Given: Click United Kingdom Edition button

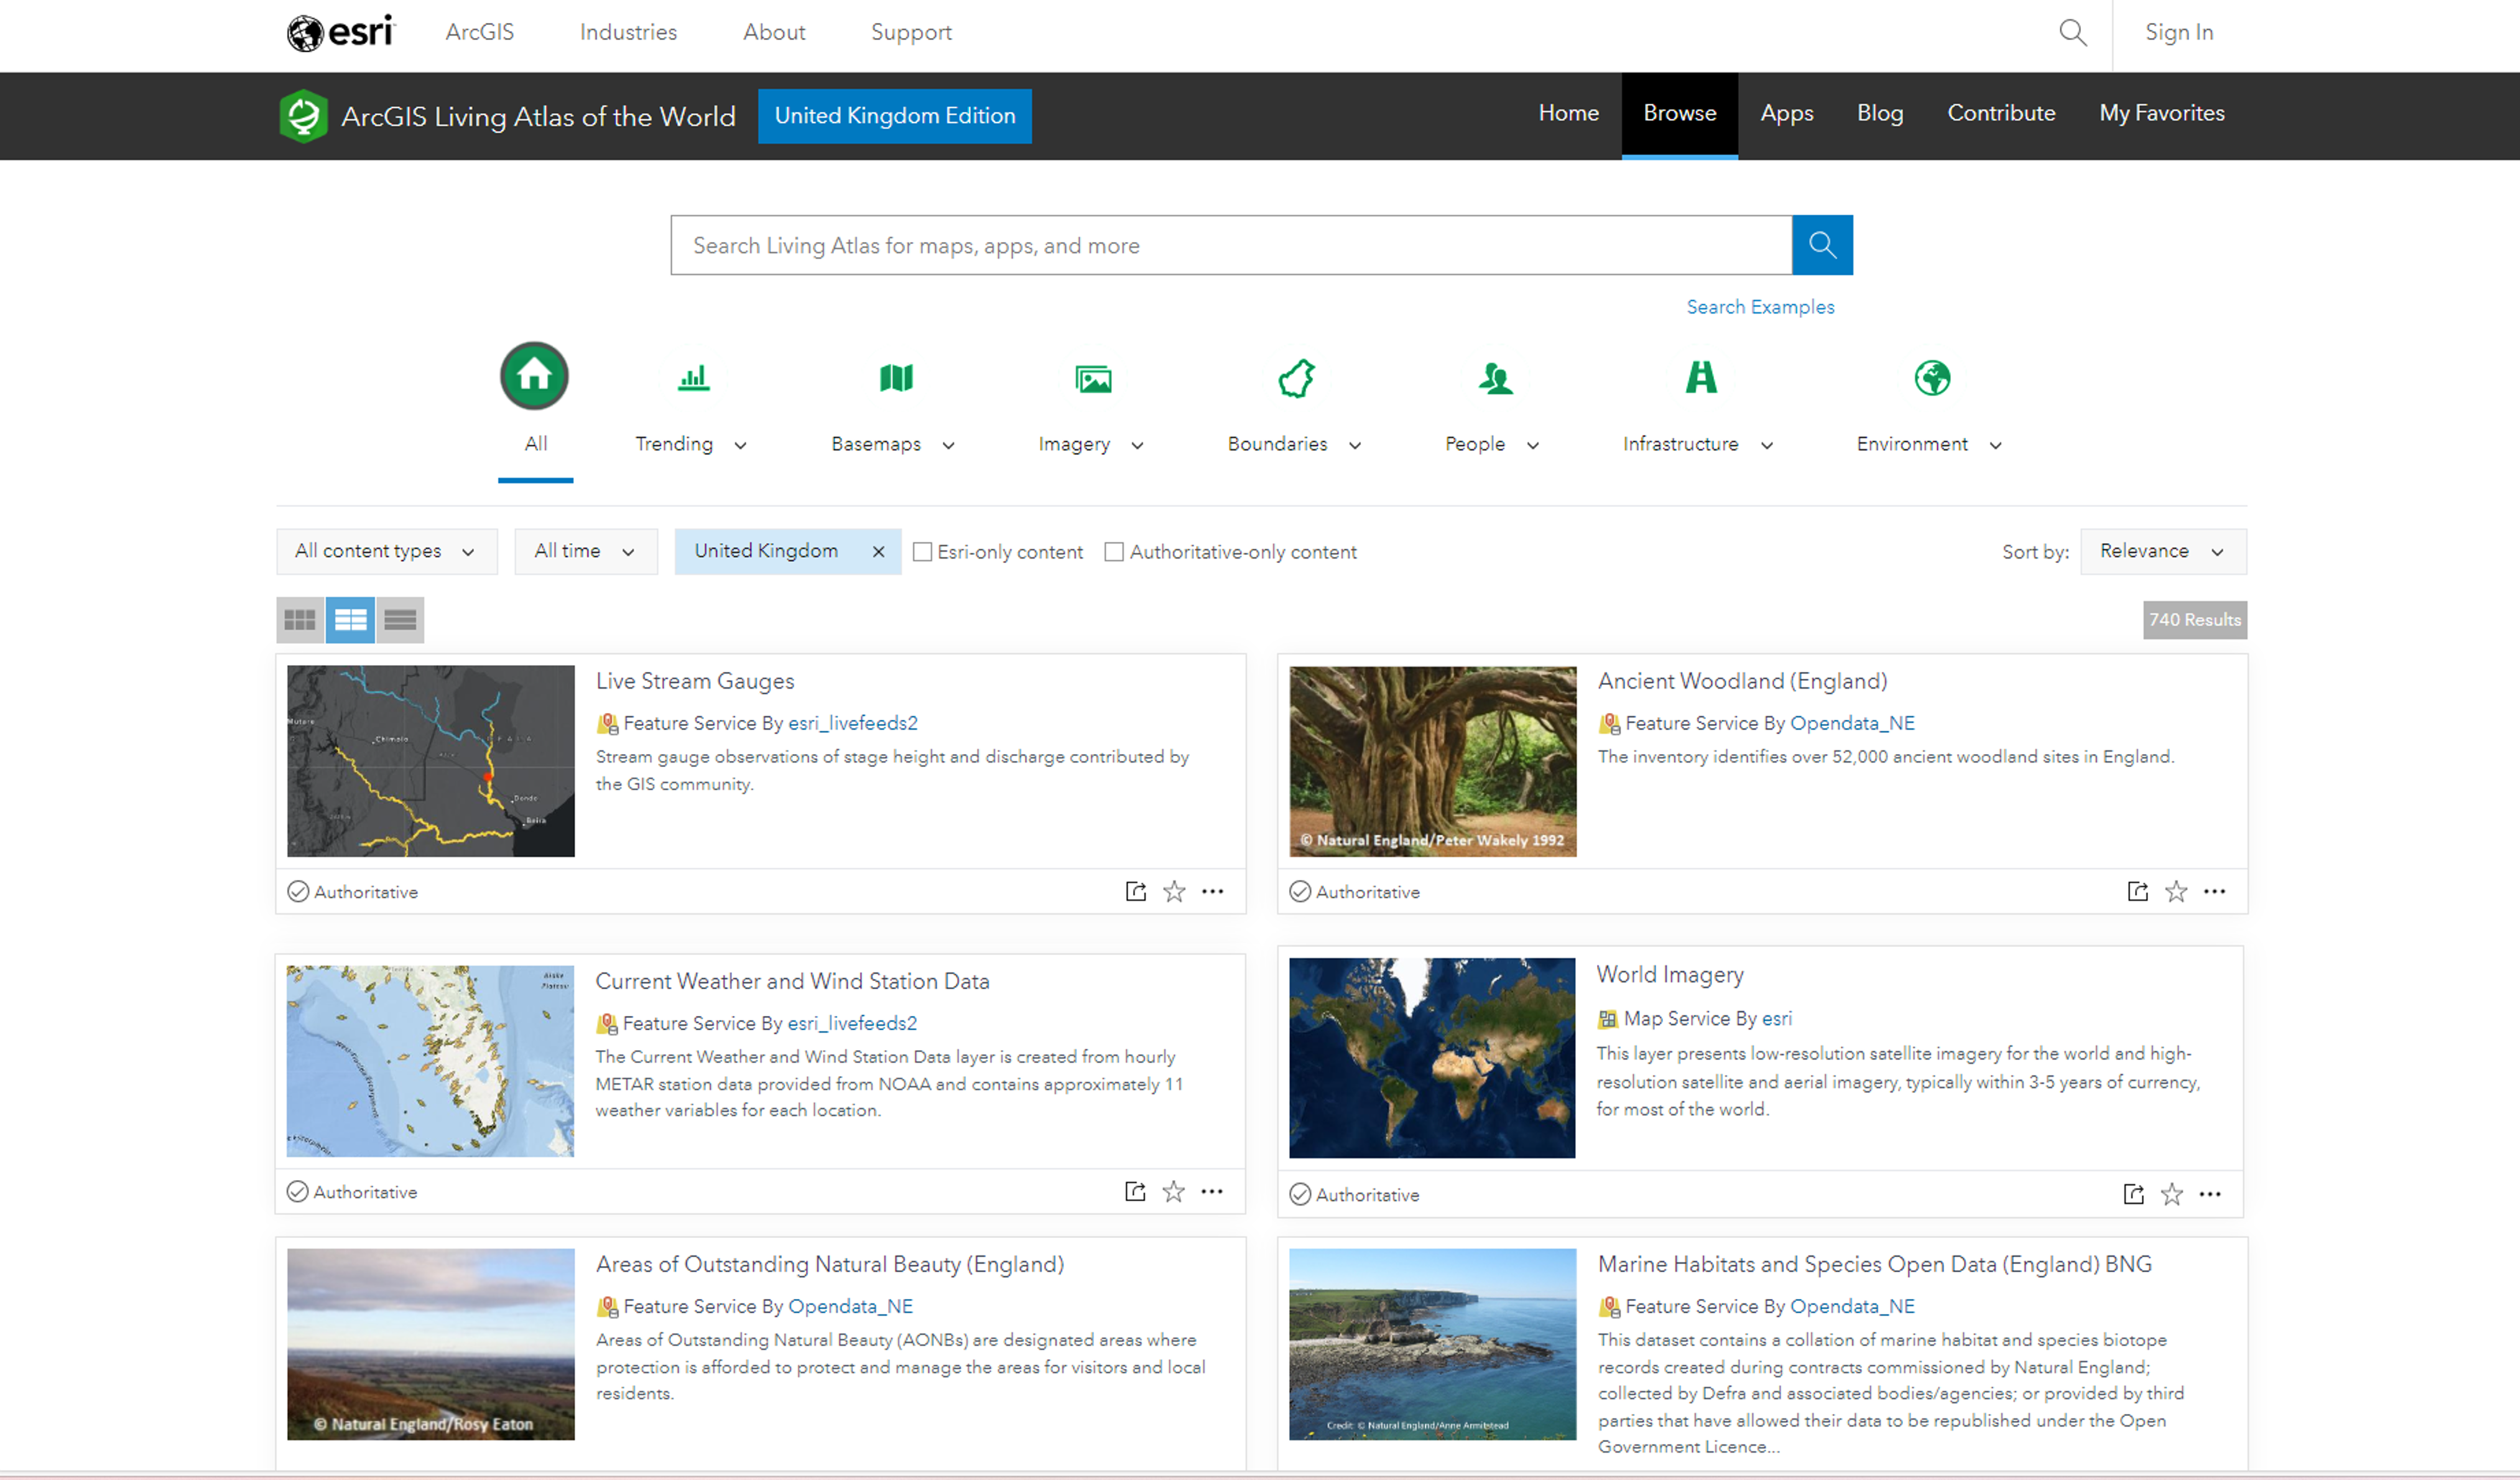Looking at the screenshot, I should [895, 116].
